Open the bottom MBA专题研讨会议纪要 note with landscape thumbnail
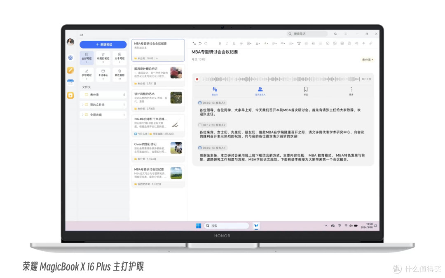445x278 pixels. click(x=158, y=176)
